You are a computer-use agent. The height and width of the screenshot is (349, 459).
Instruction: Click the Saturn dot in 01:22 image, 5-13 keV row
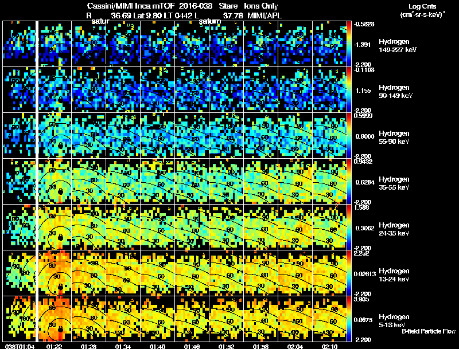(61, 330)
